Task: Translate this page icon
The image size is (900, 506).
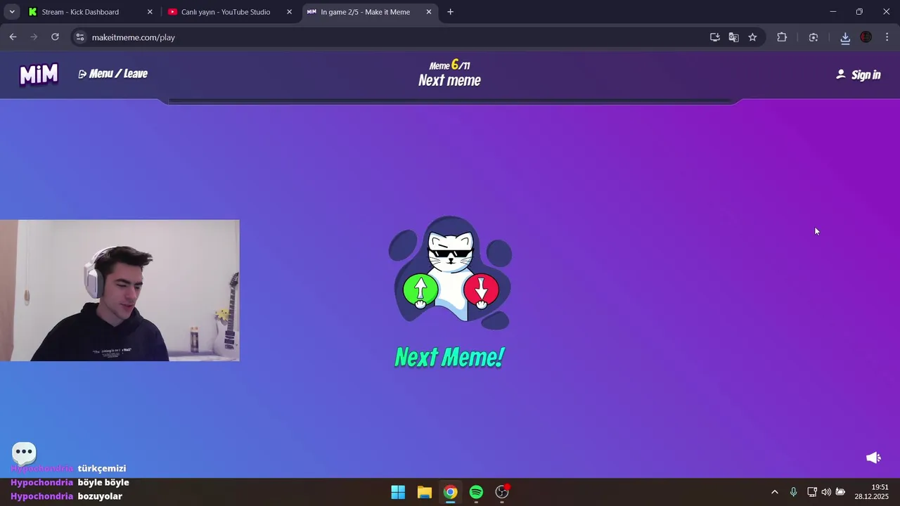Action: pyautogui.click(x=734, y=37)
